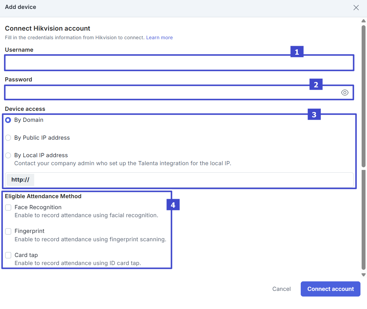The height and width of the screenshot is (309, 367).
Task: Click the number 2 annotation badge
Action: point(316,85)
